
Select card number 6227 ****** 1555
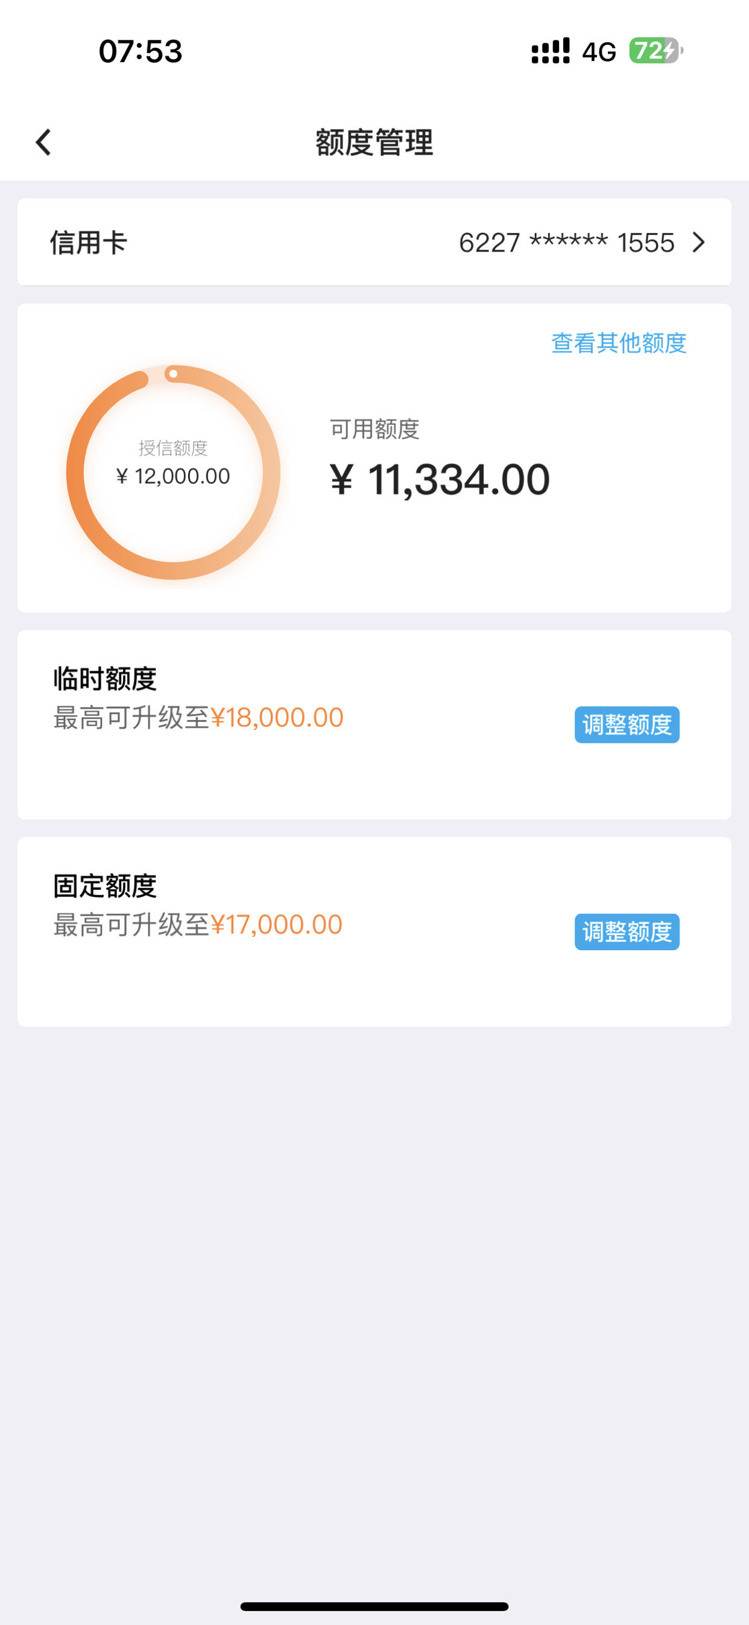tap(566, 242)
